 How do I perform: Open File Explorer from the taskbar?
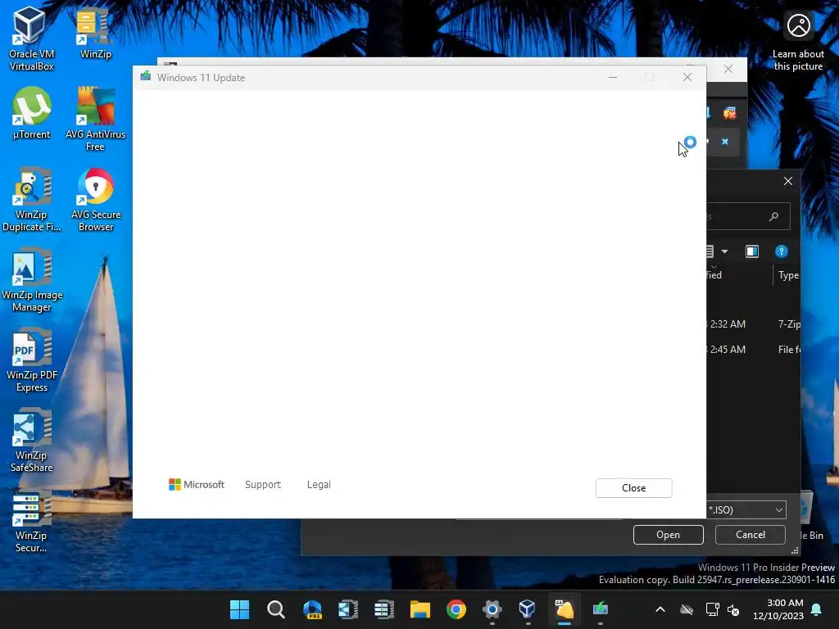pyautogui.click(x=420, y=609)
